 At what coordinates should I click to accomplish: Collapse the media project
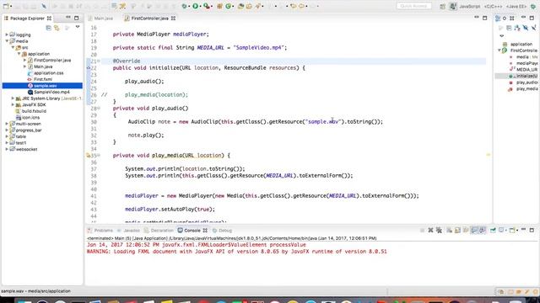tap(7, 41)
